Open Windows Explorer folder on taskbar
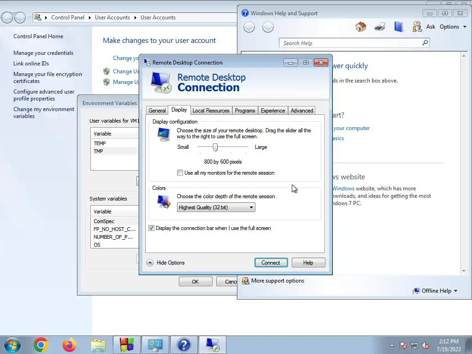The image size is (472, 354). pos(98,345)
